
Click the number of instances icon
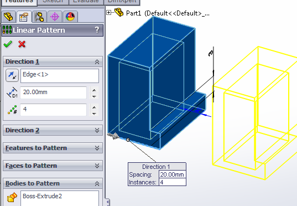(x=12, y=110)
